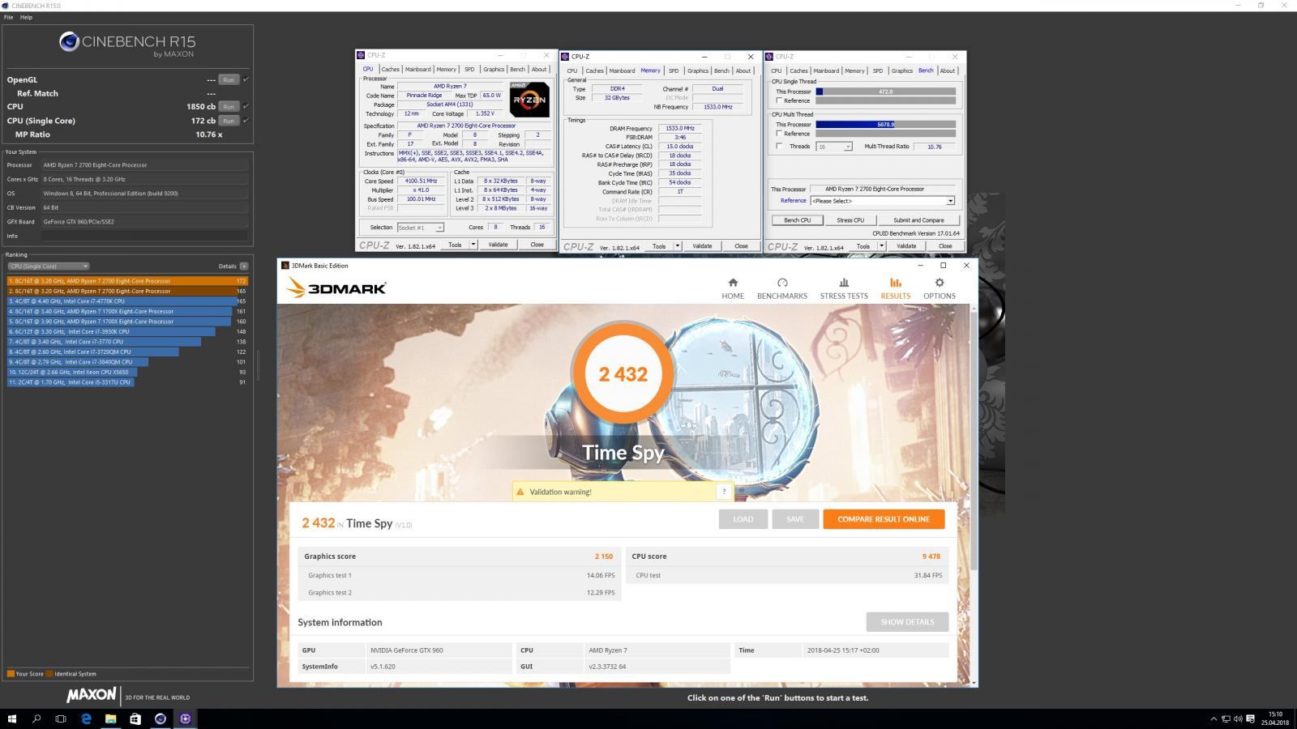Click Show Details in System information
The height and width of the screenshot is (729, 1297).
point(907,622)
